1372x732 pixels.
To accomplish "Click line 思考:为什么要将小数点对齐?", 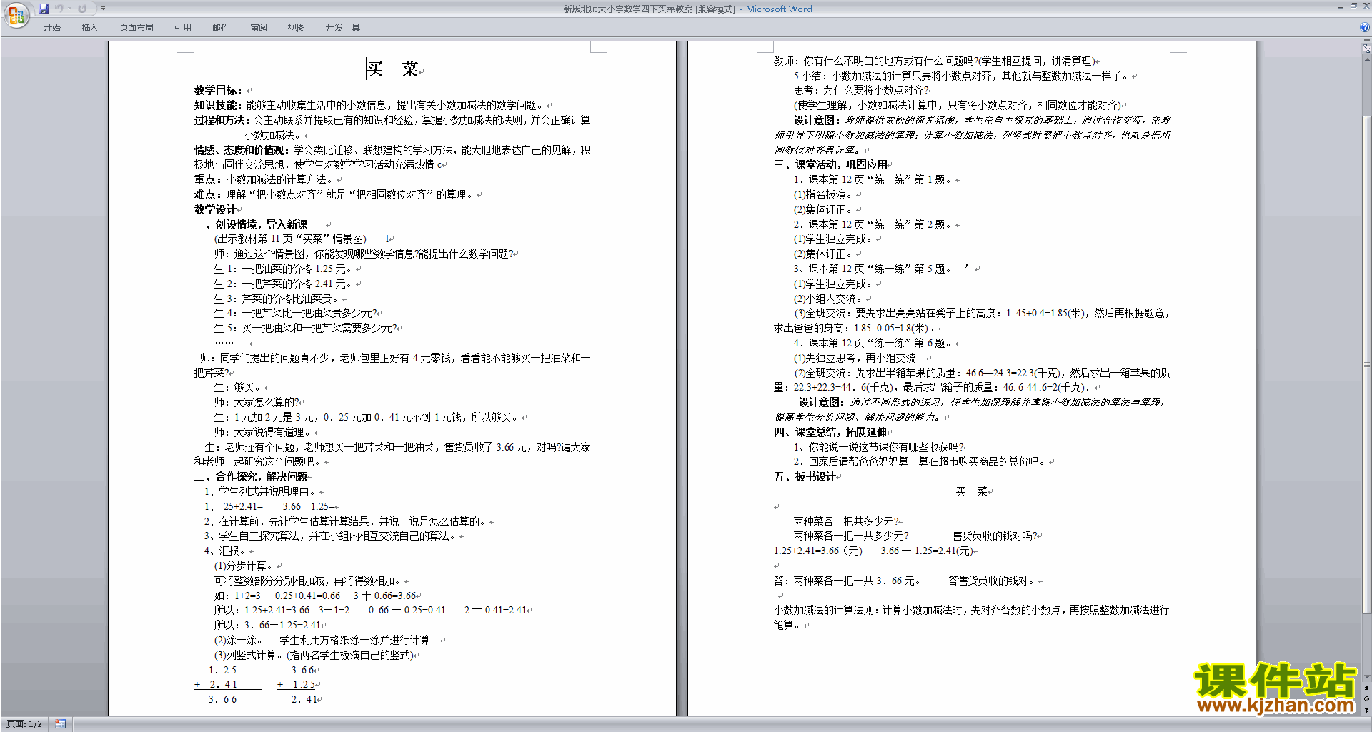I will [860, 90].
